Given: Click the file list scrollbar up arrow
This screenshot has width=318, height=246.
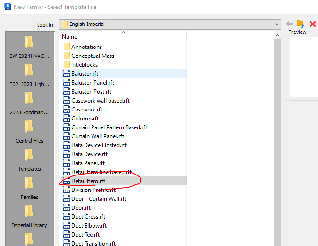Looking at the screenshot, I should tap(277, 36).
